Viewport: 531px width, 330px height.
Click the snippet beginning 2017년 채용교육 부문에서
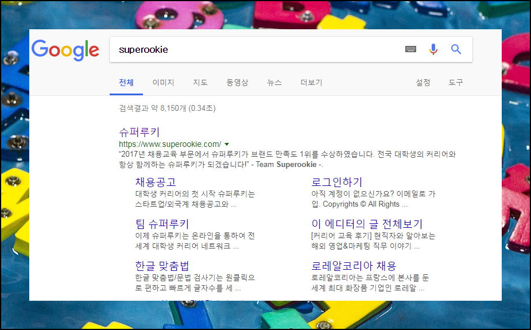coord(288,160)
